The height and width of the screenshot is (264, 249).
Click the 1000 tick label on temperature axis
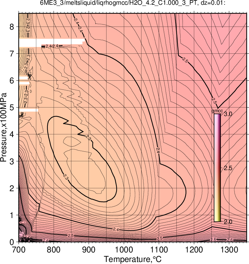pyautogui.click(x=124, y=250)
